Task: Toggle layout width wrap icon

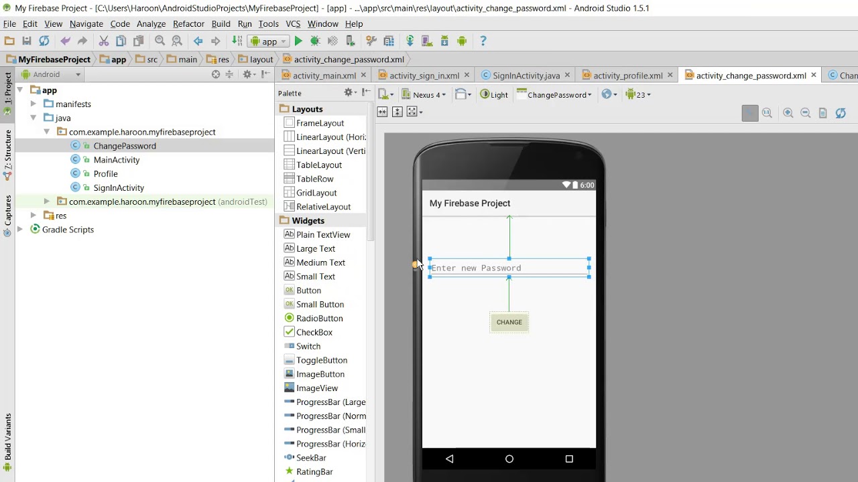Action: (382, 112)
